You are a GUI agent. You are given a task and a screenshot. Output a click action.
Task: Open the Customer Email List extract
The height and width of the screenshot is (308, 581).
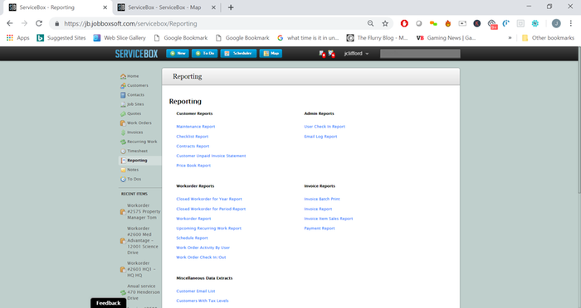click(196, 291)
